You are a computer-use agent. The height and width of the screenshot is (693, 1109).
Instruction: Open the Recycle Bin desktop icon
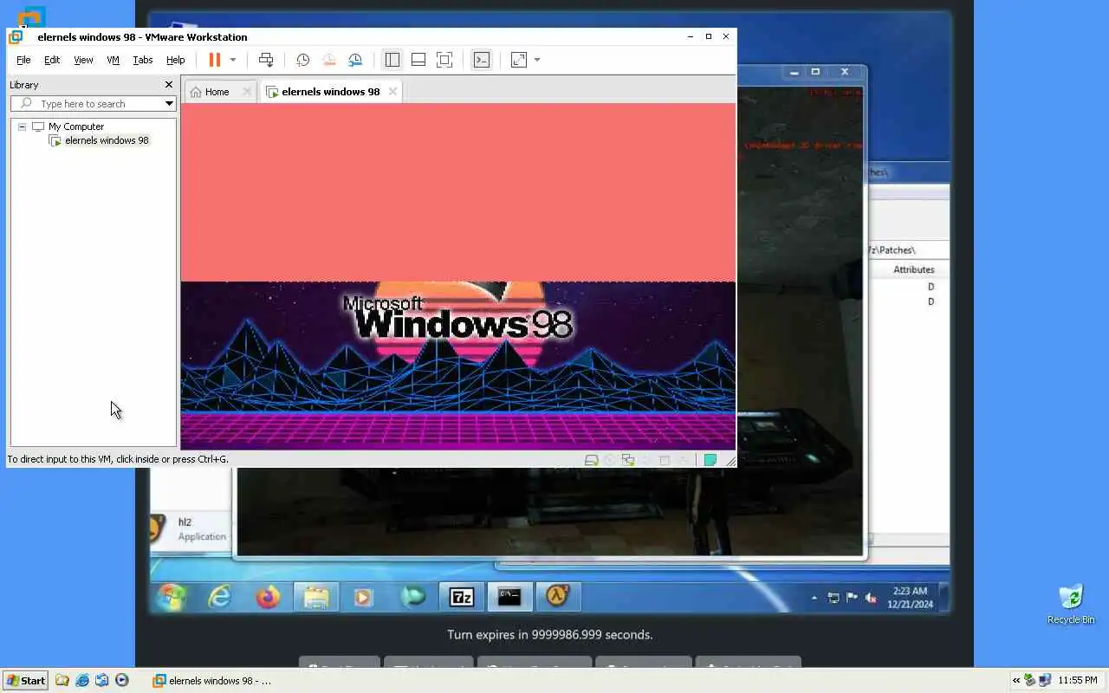pos(1071,604)
